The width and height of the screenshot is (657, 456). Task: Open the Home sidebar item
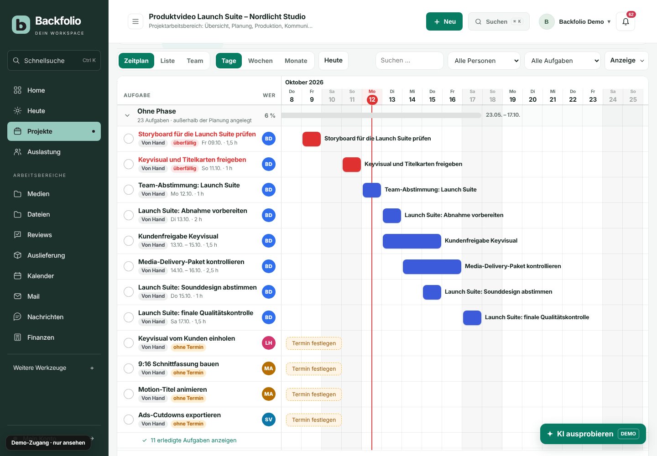click(54, 90)
